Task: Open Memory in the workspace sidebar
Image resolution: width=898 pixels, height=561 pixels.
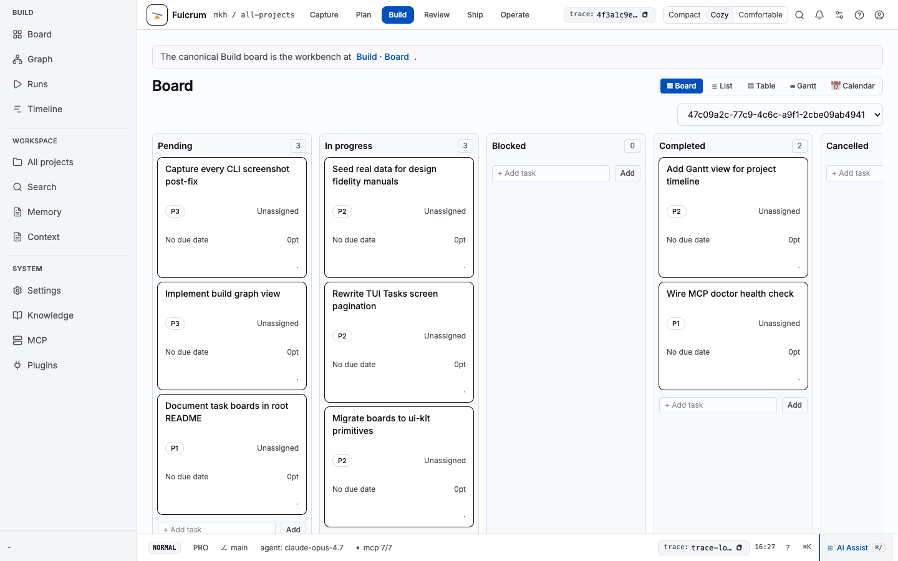Action: pyautogui.click(x=69, y=212)
